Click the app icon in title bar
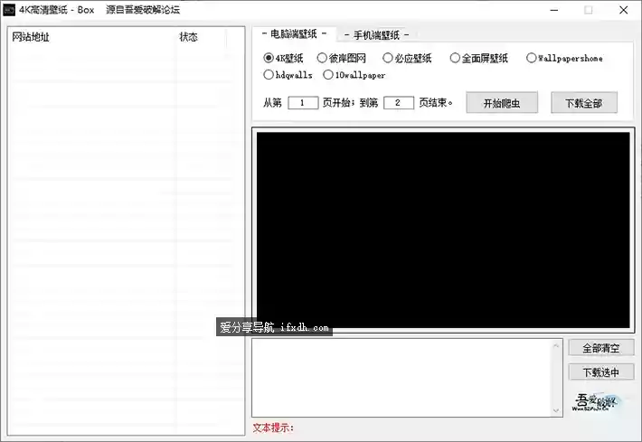The height and width of the screenshot is (442, 642). (x=9, y=10)
